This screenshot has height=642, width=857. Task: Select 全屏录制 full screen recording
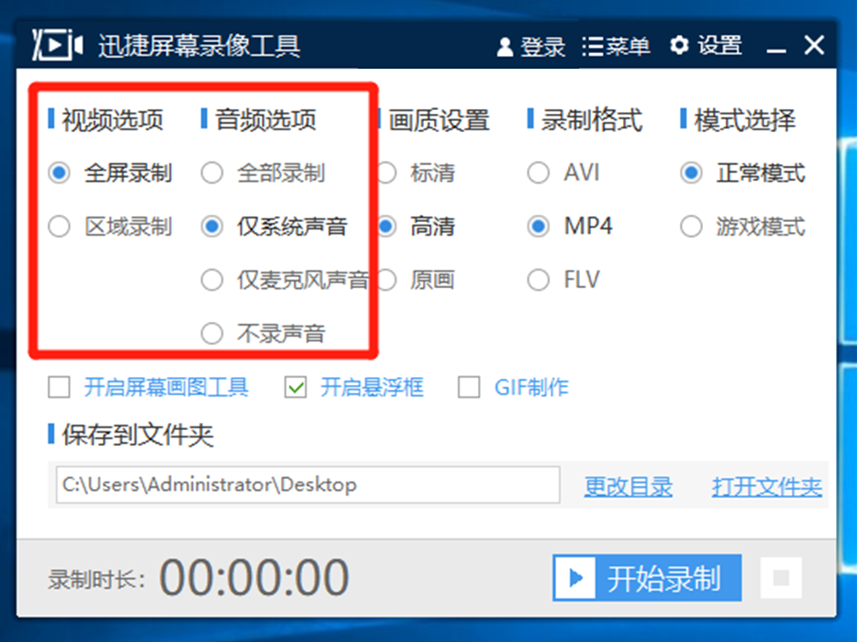[59, 173]
